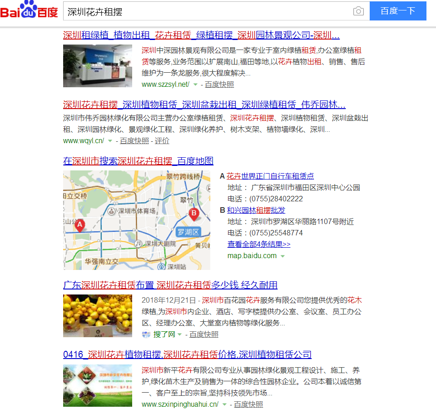Click phone number (0755)25548774

(276, 233)
